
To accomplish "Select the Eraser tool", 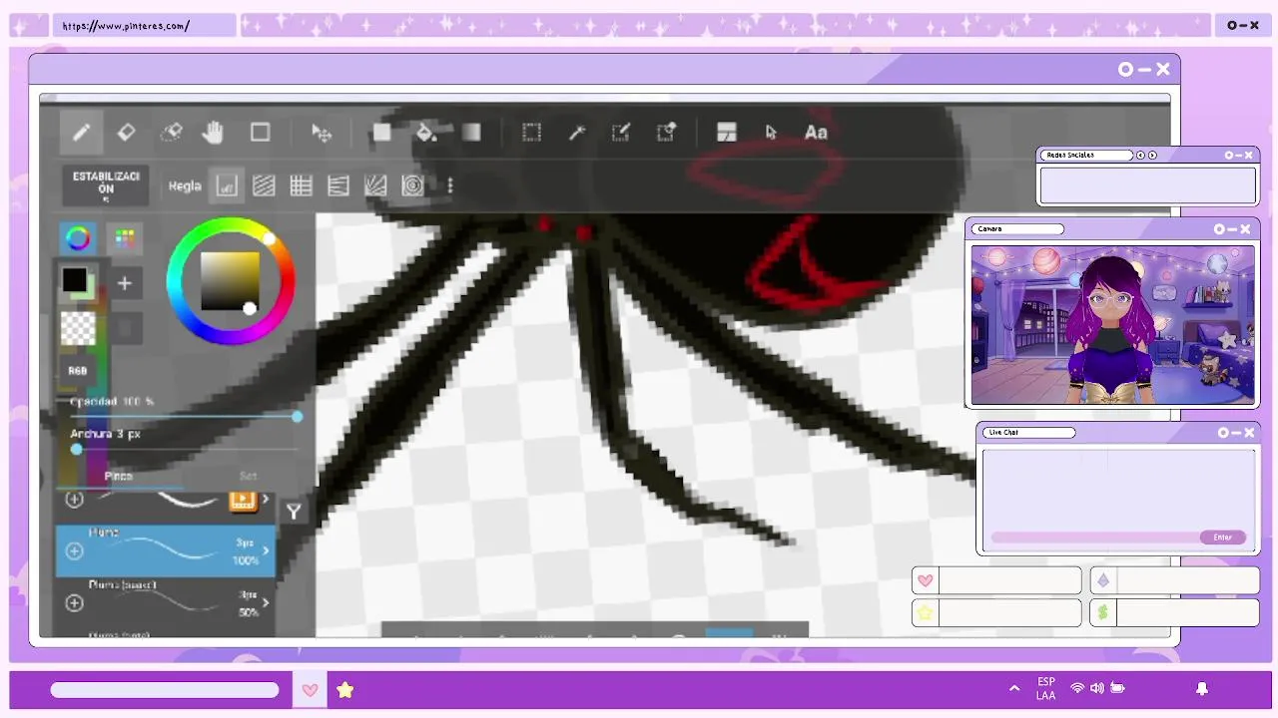I will click(x=126, y=133).
